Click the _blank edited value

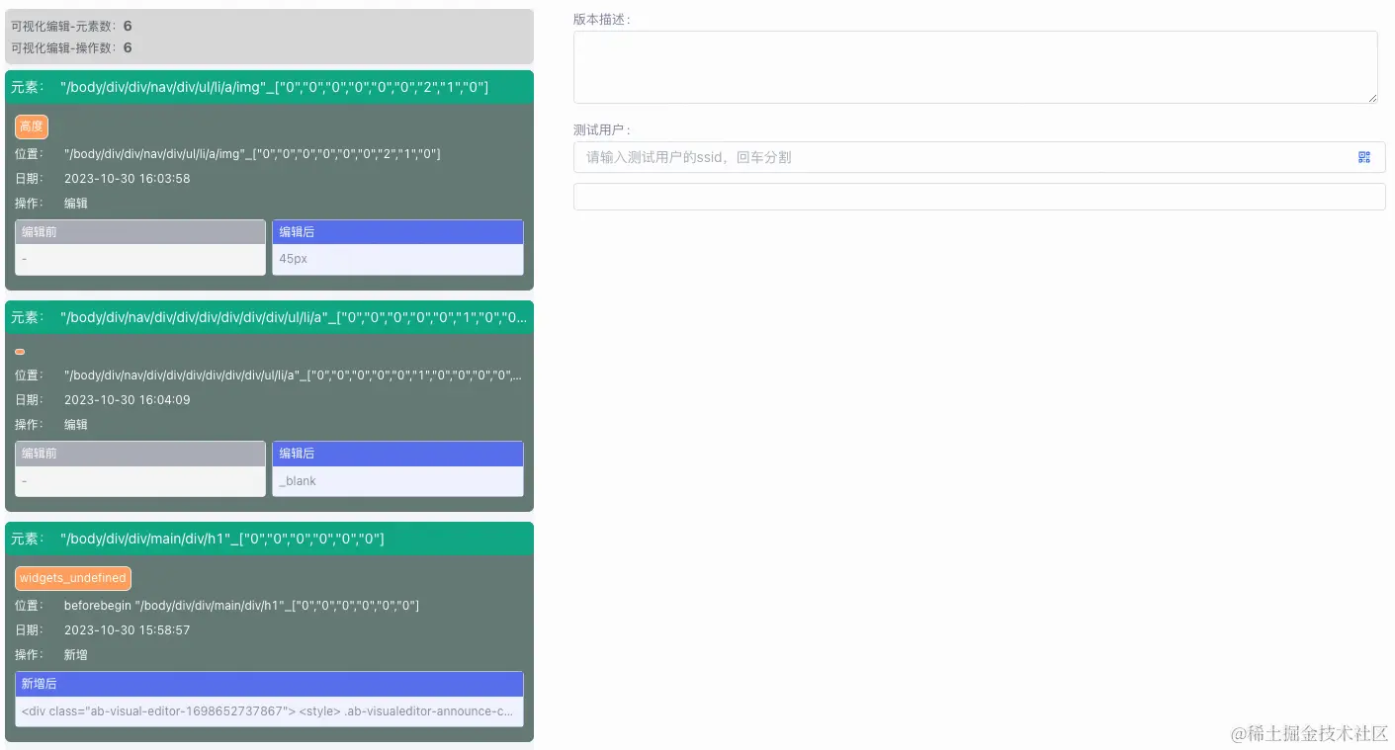tap(298, 481)
